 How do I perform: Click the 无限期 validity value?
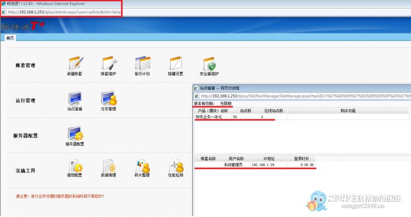(226, 104)
